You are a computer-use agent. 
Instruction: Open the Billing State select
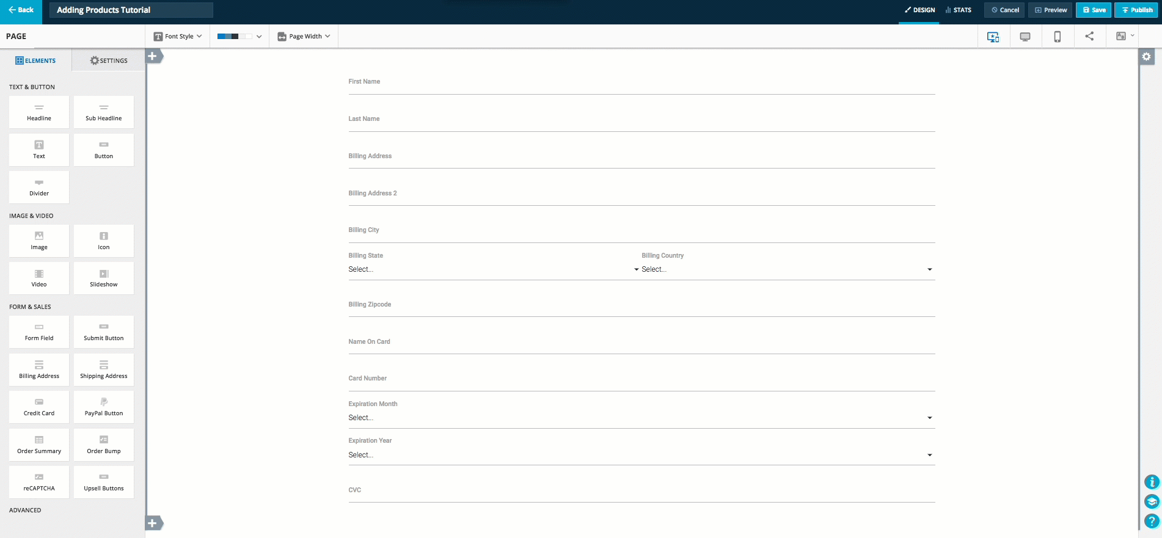click(x=494, y=269)
